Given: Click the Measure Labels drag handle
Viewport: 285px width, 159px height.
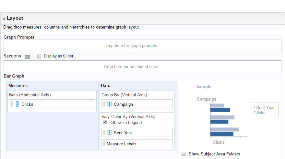Looking at the screenshot, I should 104,144.
